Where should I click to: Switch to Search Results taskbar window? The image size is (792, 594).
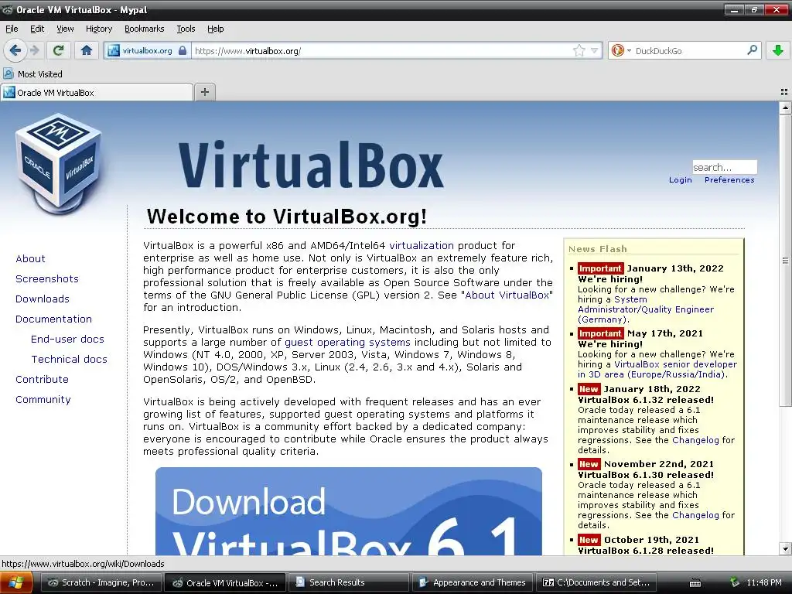pyautogui.click(x=350, y=582)
